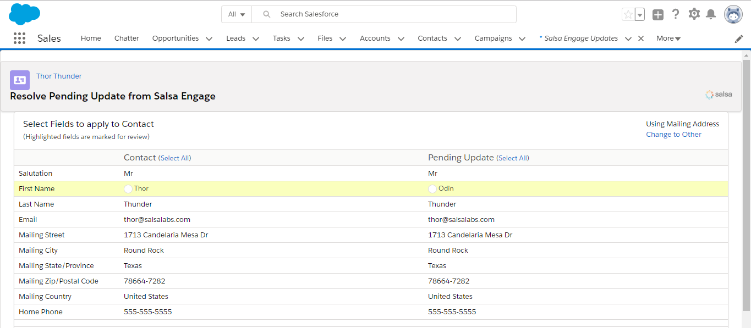Expand the Campaigns tab chevron
This screenshot has height=328, width=751.
tap(522, 38)
